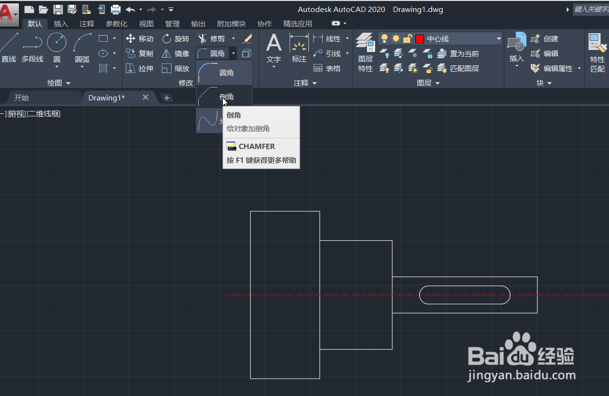Click the 创建 block button

coord(545,38)
